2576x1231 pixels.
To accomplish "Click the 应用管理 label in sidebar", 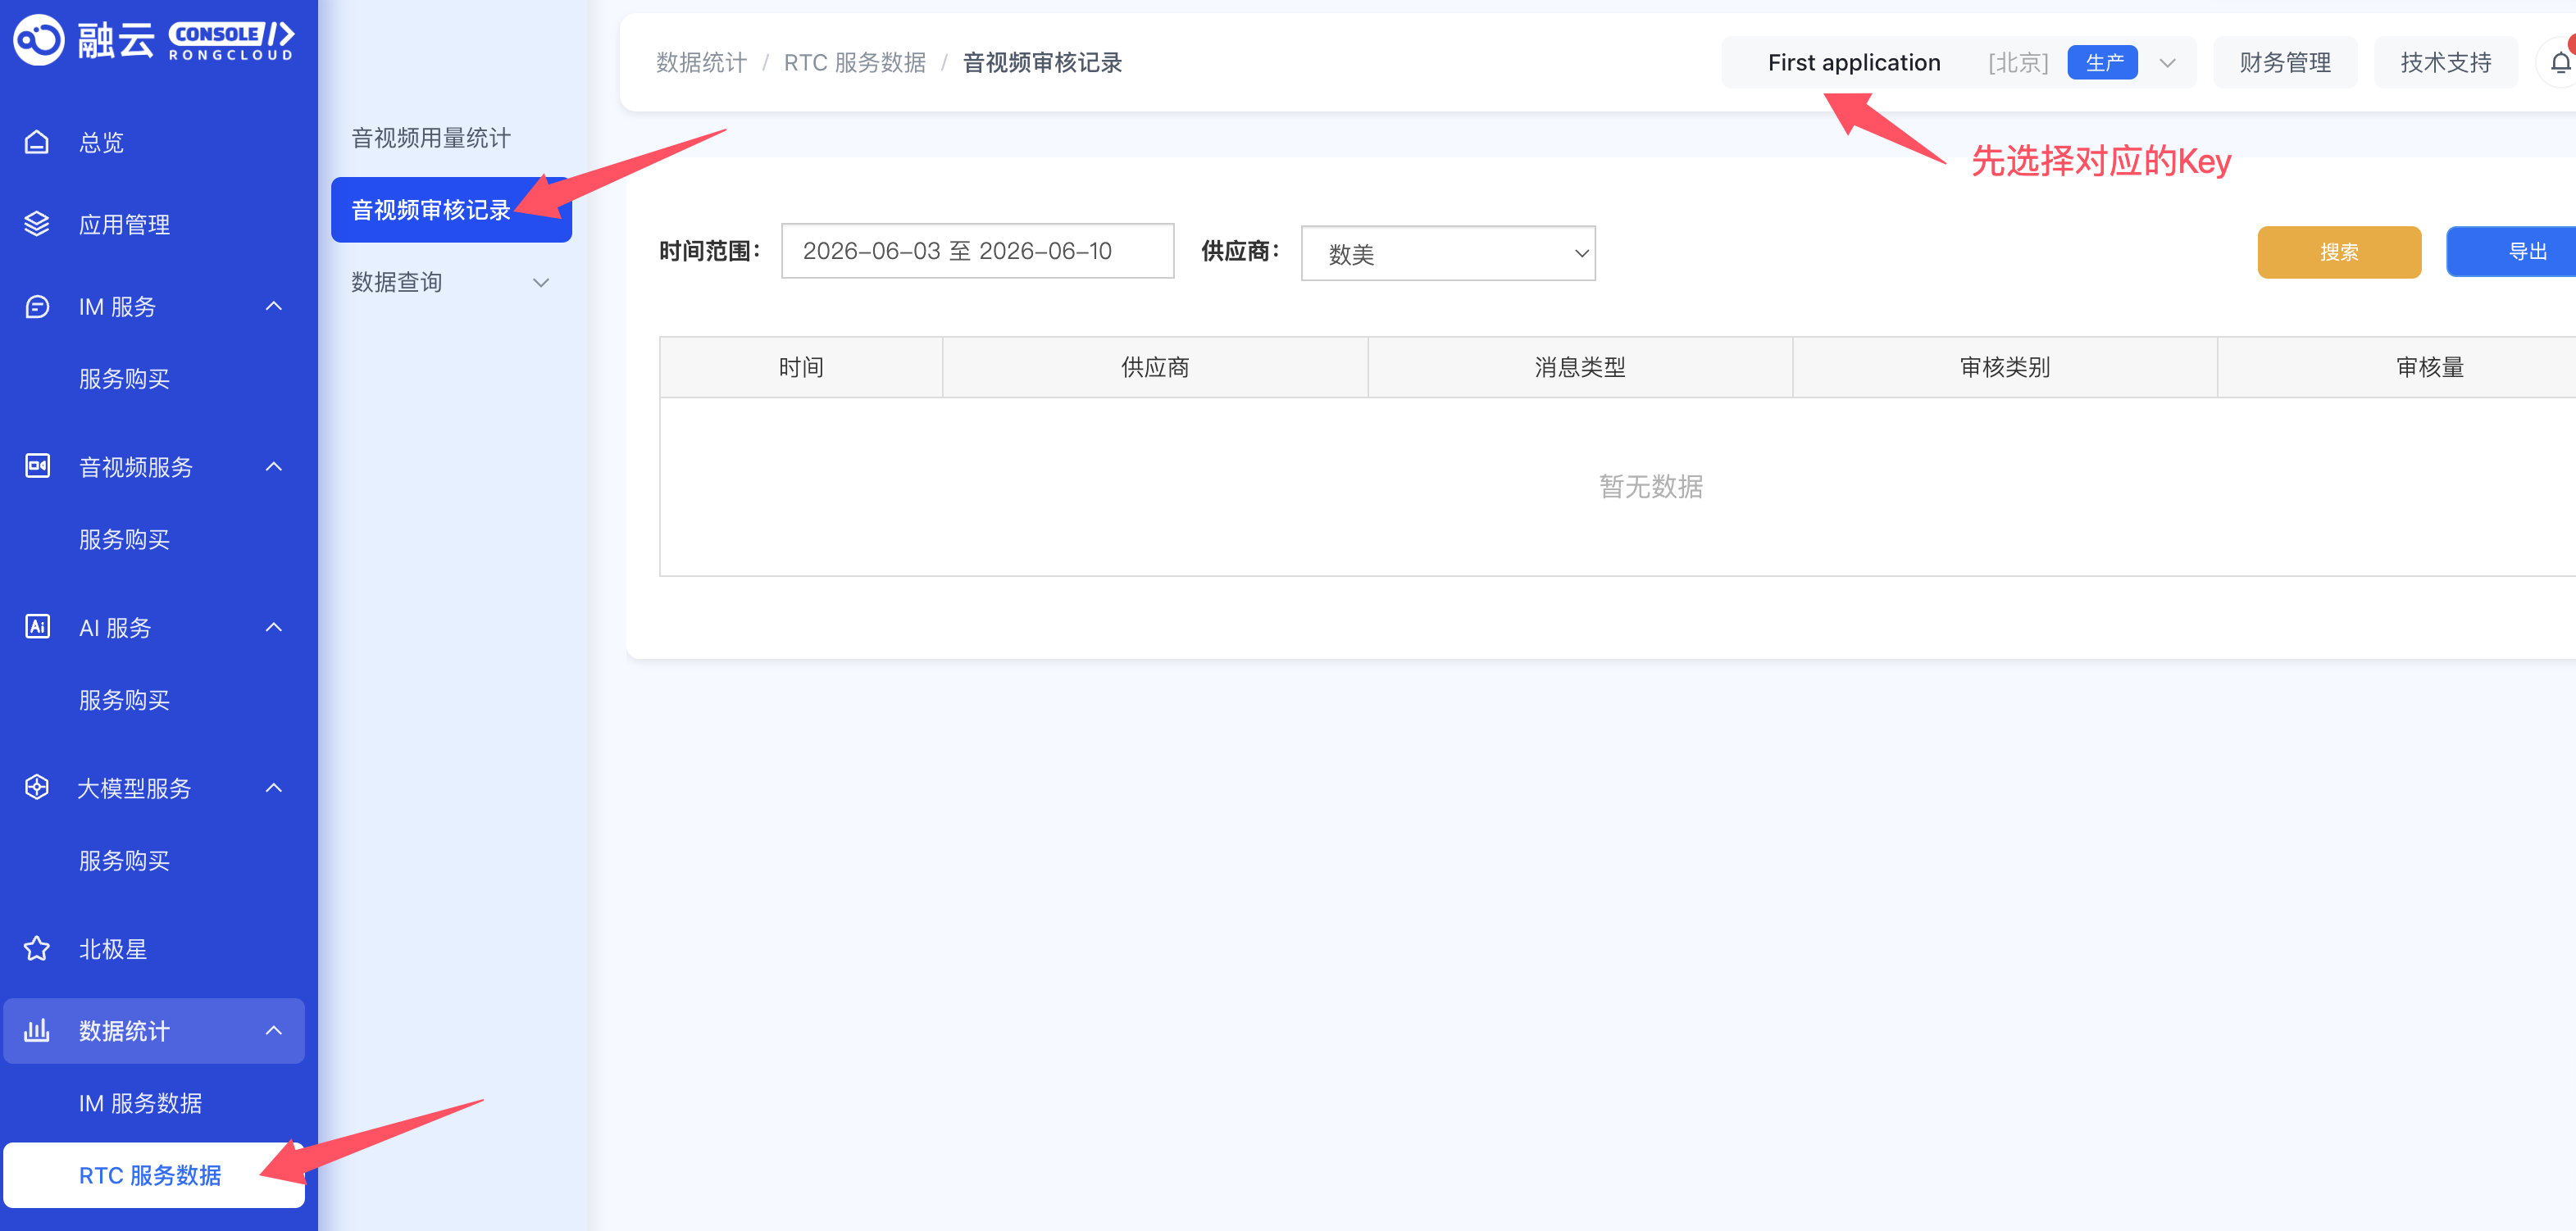I will [x=124, y=224].
